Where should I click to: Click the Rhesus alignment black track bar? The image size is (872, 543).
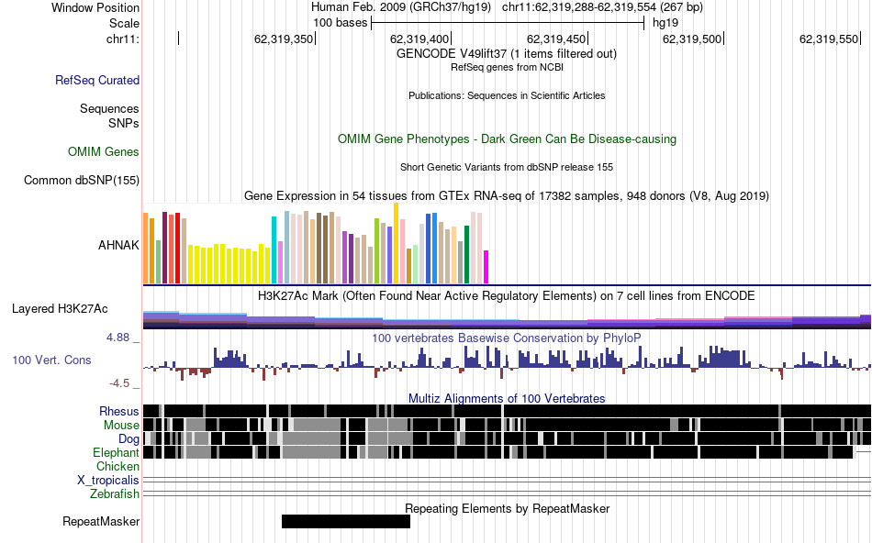[x=508, y=411]
